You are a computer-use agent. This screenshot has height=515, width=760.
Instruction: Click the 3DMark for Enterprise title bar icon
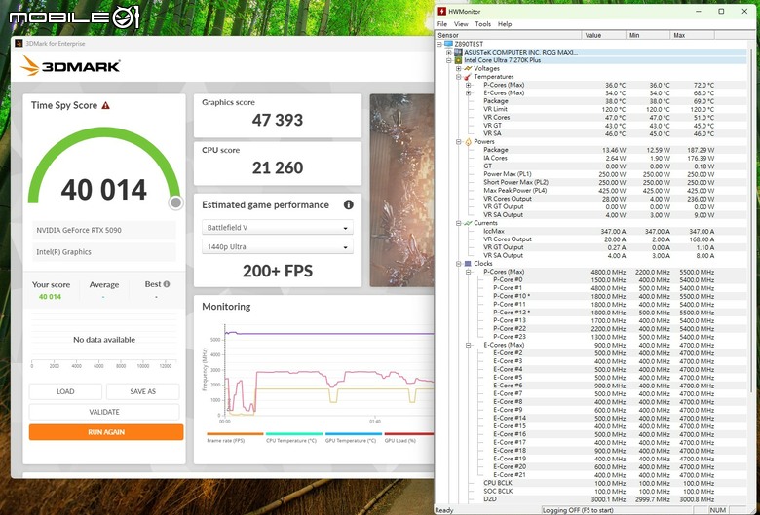[x=19, y=44]
